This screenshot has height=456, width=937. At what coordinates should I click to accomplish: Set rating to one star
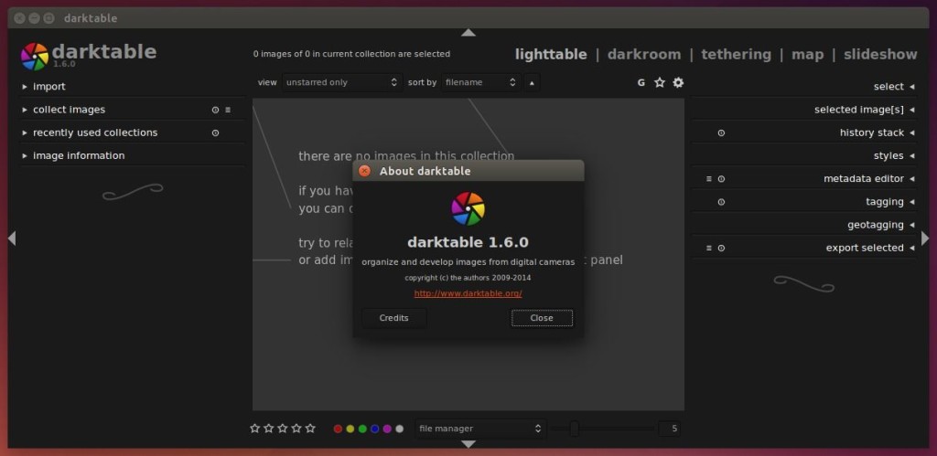pos(255,428)
